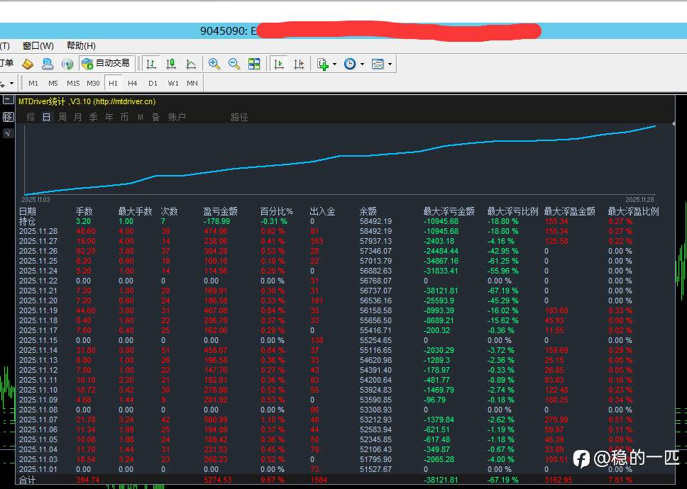Select the M1 timeframe

point(33,83)
